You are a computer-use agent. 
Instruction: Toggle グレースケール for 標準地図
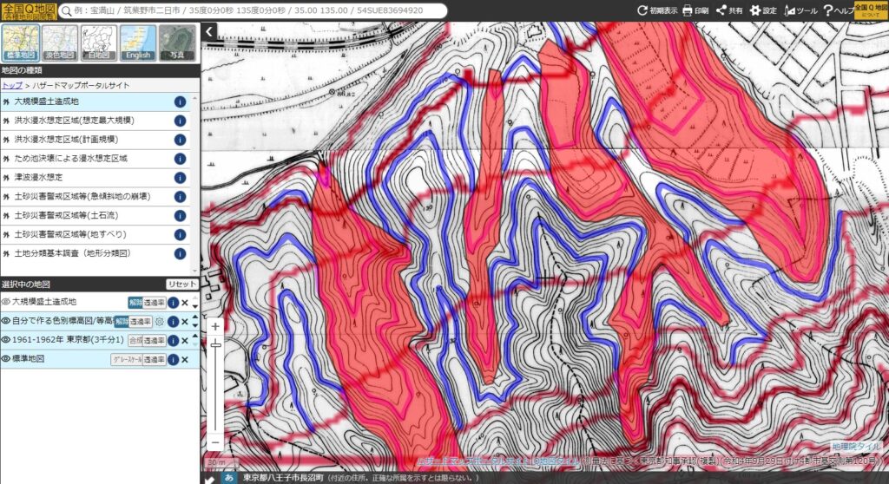coord(126,359)
